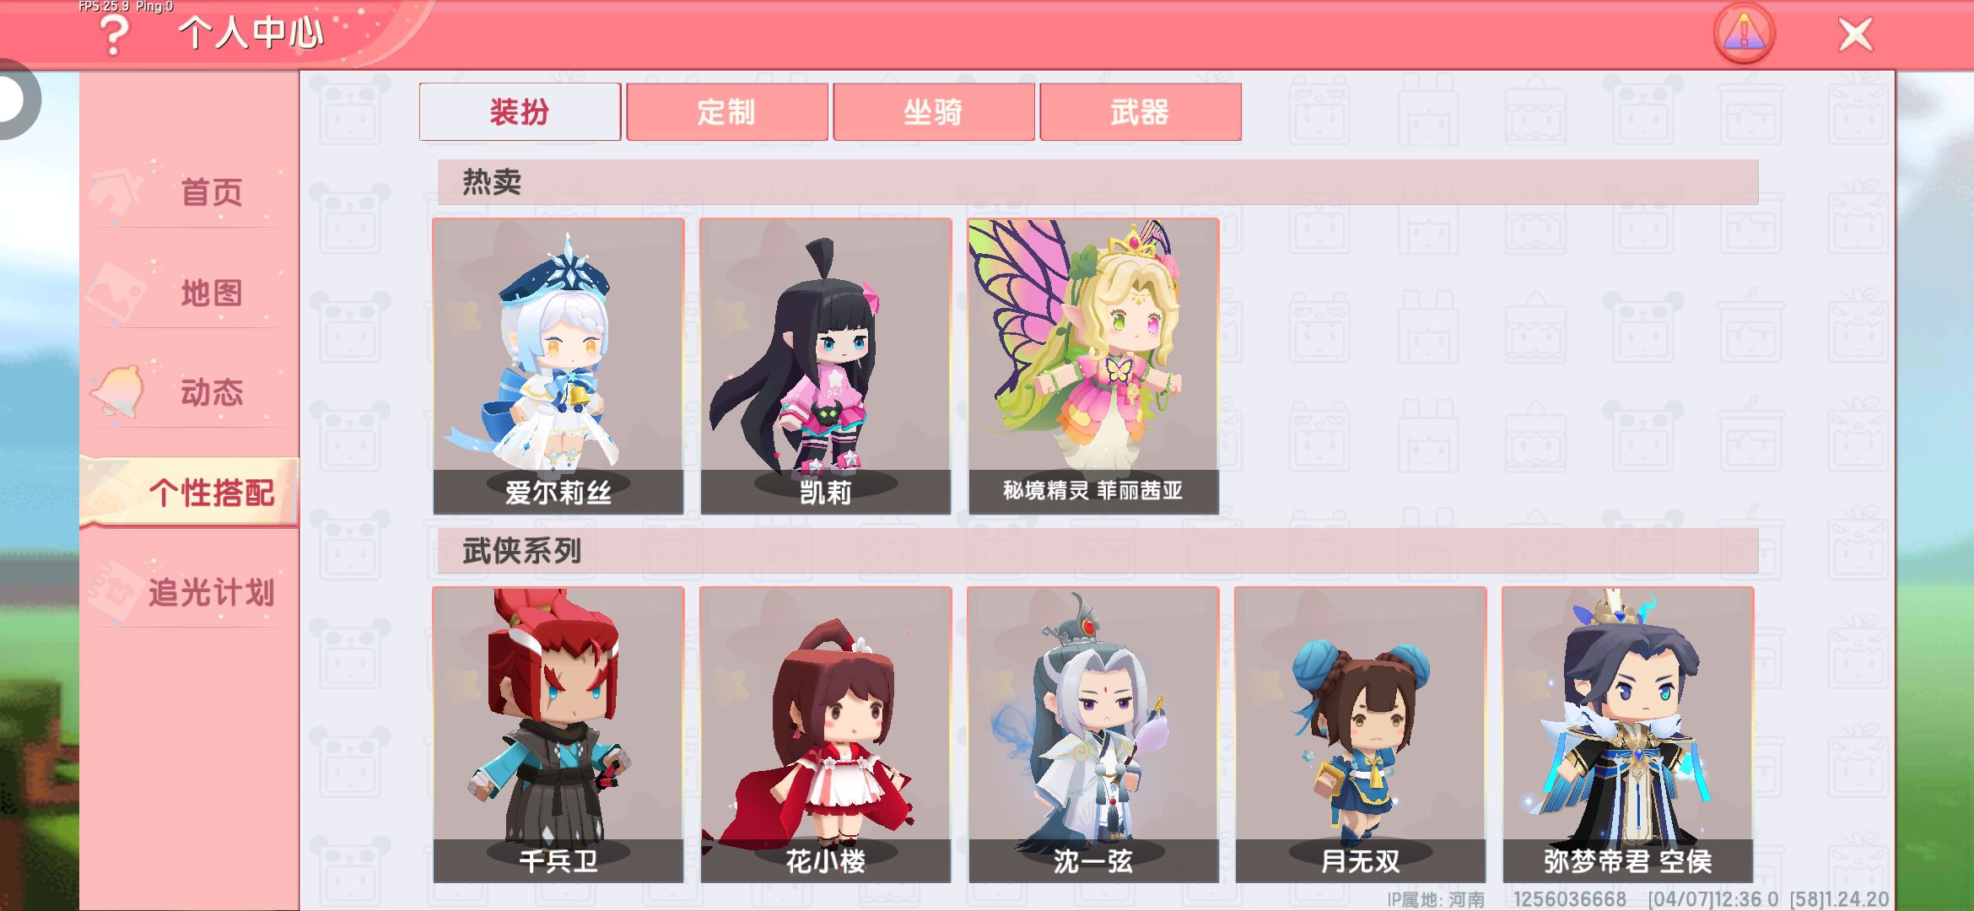Open the question mark help icon
Screen dimensions: 1974x911
(x=115, y=35)
